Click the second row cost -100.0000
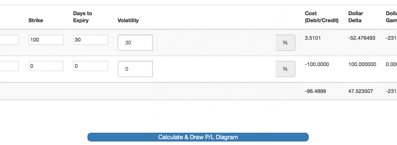 point(317,65)
